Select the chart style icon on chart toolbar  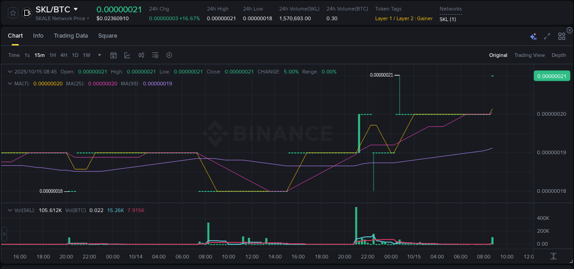(x=127, y=55)
